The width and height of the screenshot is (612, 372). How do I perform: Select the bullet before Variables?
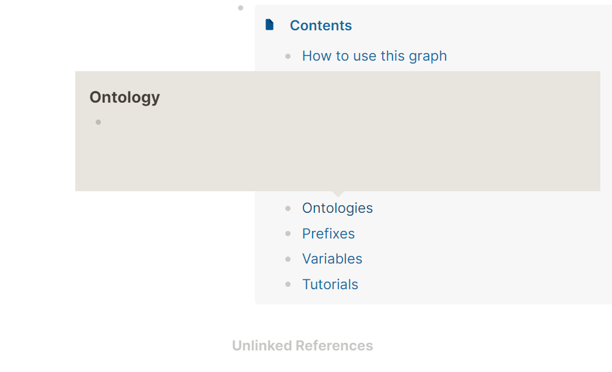pyautogui.click(x=288, y=259)
